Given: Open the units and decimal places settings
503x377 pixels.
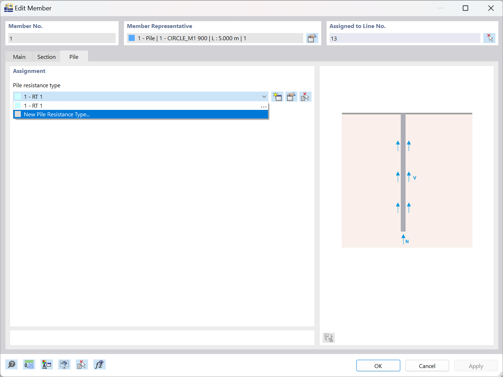Looking at the screenshot, I should pyautogui.click(x=29, y=364).
